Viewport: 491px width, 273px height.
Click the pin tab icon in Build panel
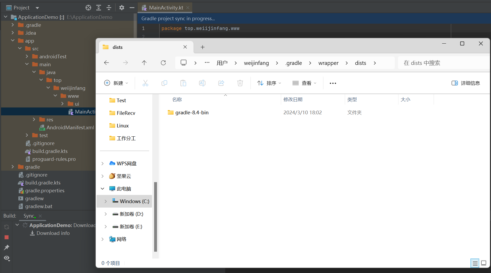click(x=7, y=248)
